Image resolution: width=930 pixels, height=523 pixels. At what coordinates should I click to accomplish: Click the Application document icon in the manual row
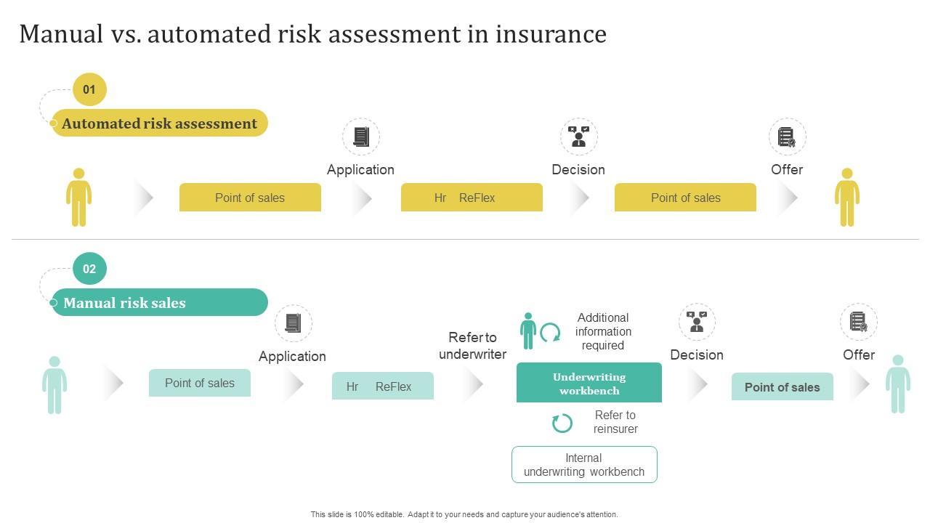[x=293, y=323]
